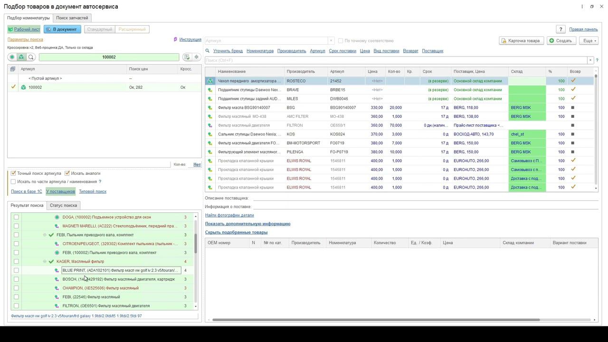Collapse the FEBI, Пыльник приводного вала group
This screenshot has height=342, width=608.
45,235
